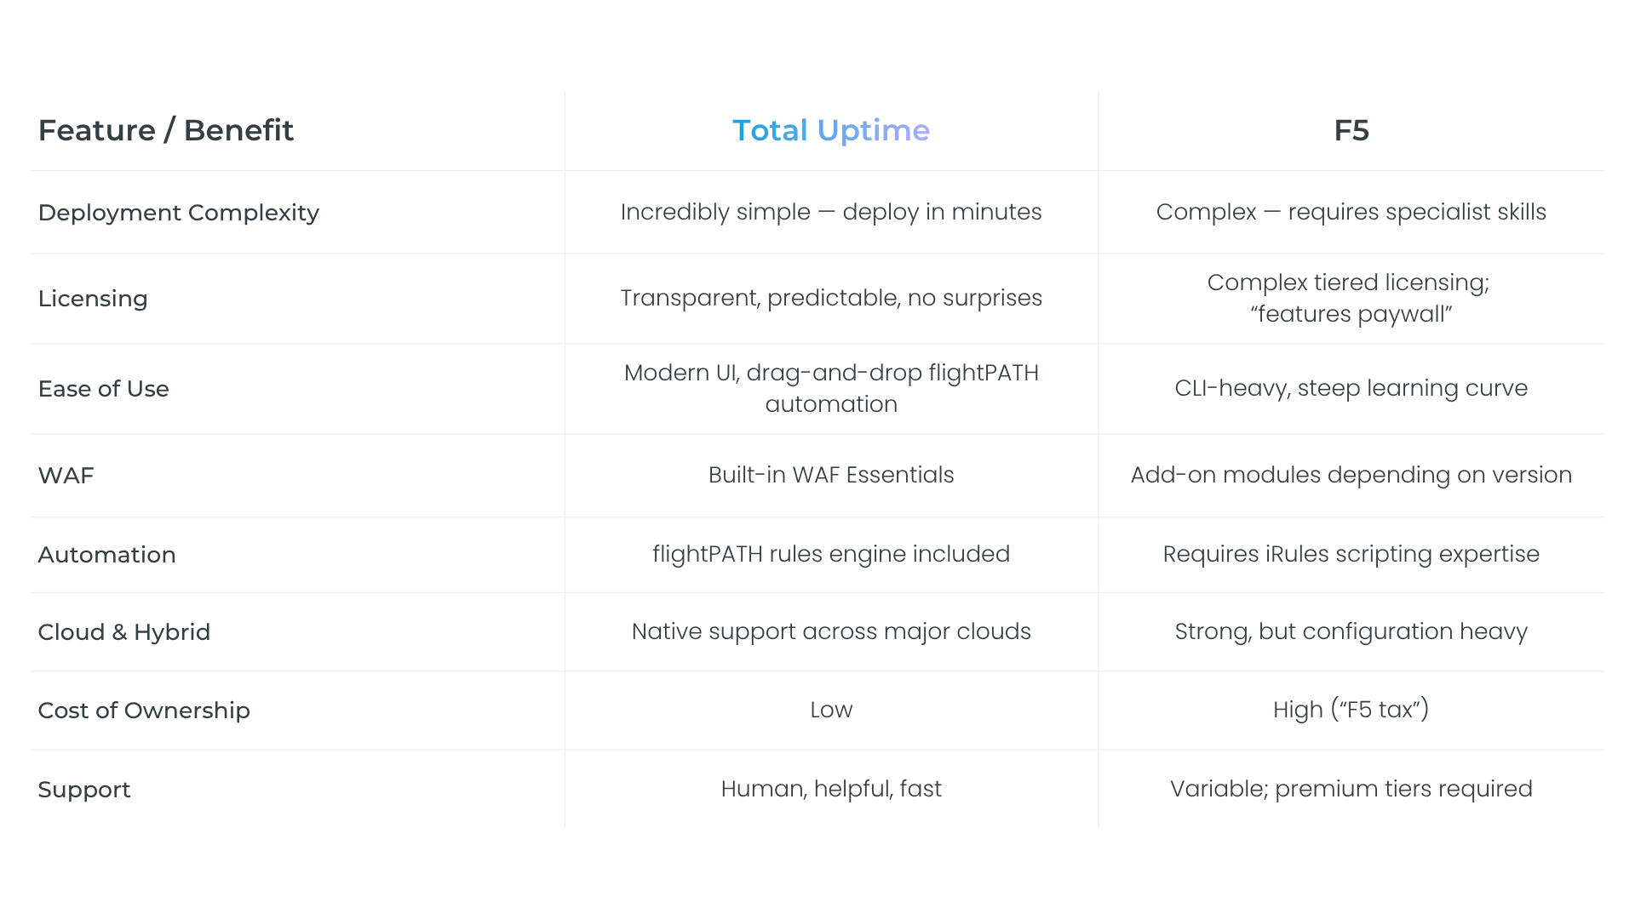Click the 'High (“F5 tax”)' cell
Screen dimensions: 1635x919
point(1351,710)
